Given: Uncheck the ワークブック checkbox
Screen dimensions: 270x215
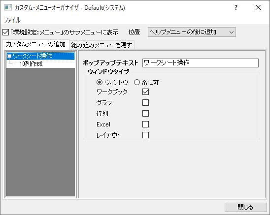Looking at the screenshot, I should pyautogui.click(x=145, y=92).
